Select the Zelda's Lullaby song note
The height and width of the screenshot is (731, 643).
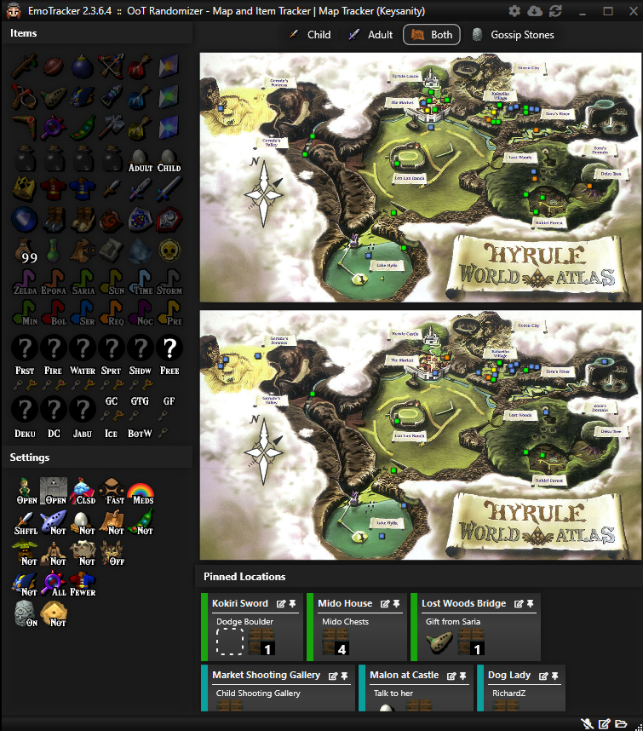click(25, 281)
